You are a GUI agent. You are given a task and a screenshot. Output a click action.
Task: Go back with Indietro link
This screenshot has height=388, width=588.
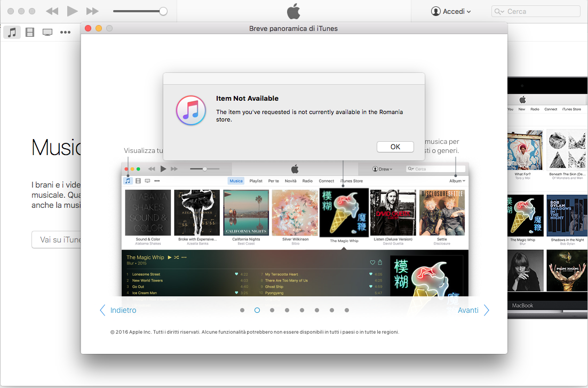(x=123, y=310)
